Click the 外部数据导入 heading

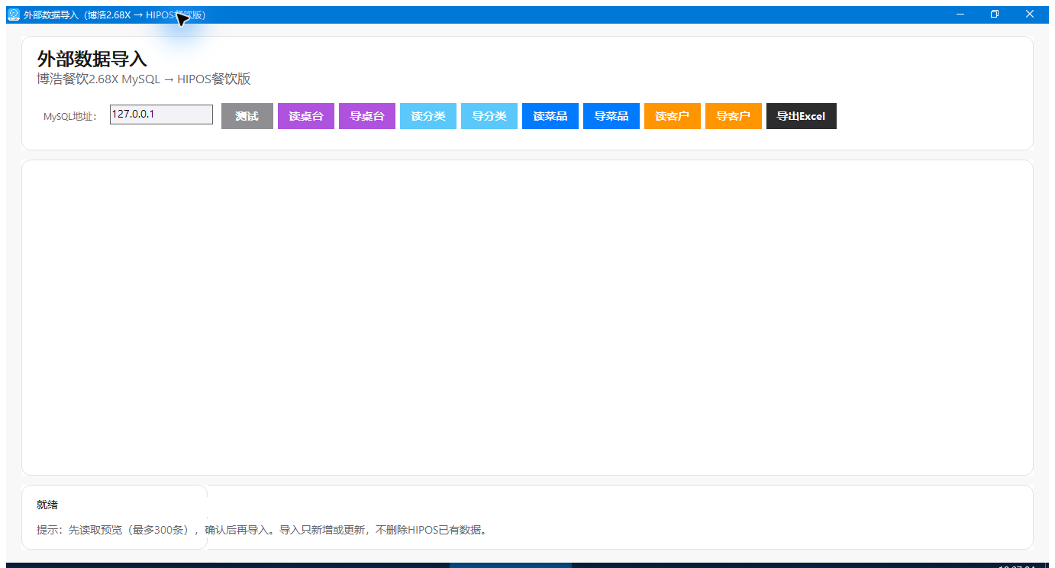[92, 59]
